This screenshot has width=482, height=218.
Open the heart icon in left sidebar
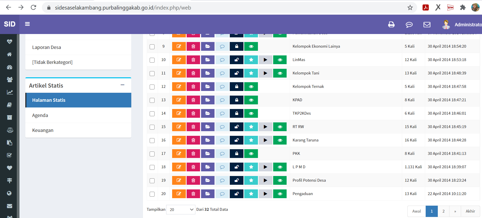coord(10,168)
